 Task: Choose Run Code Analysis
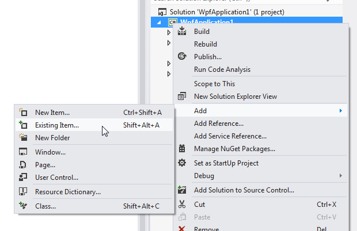pos(222,70)
